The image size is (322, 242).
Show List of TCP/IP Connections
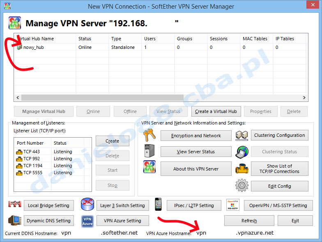tap(279, 168)
